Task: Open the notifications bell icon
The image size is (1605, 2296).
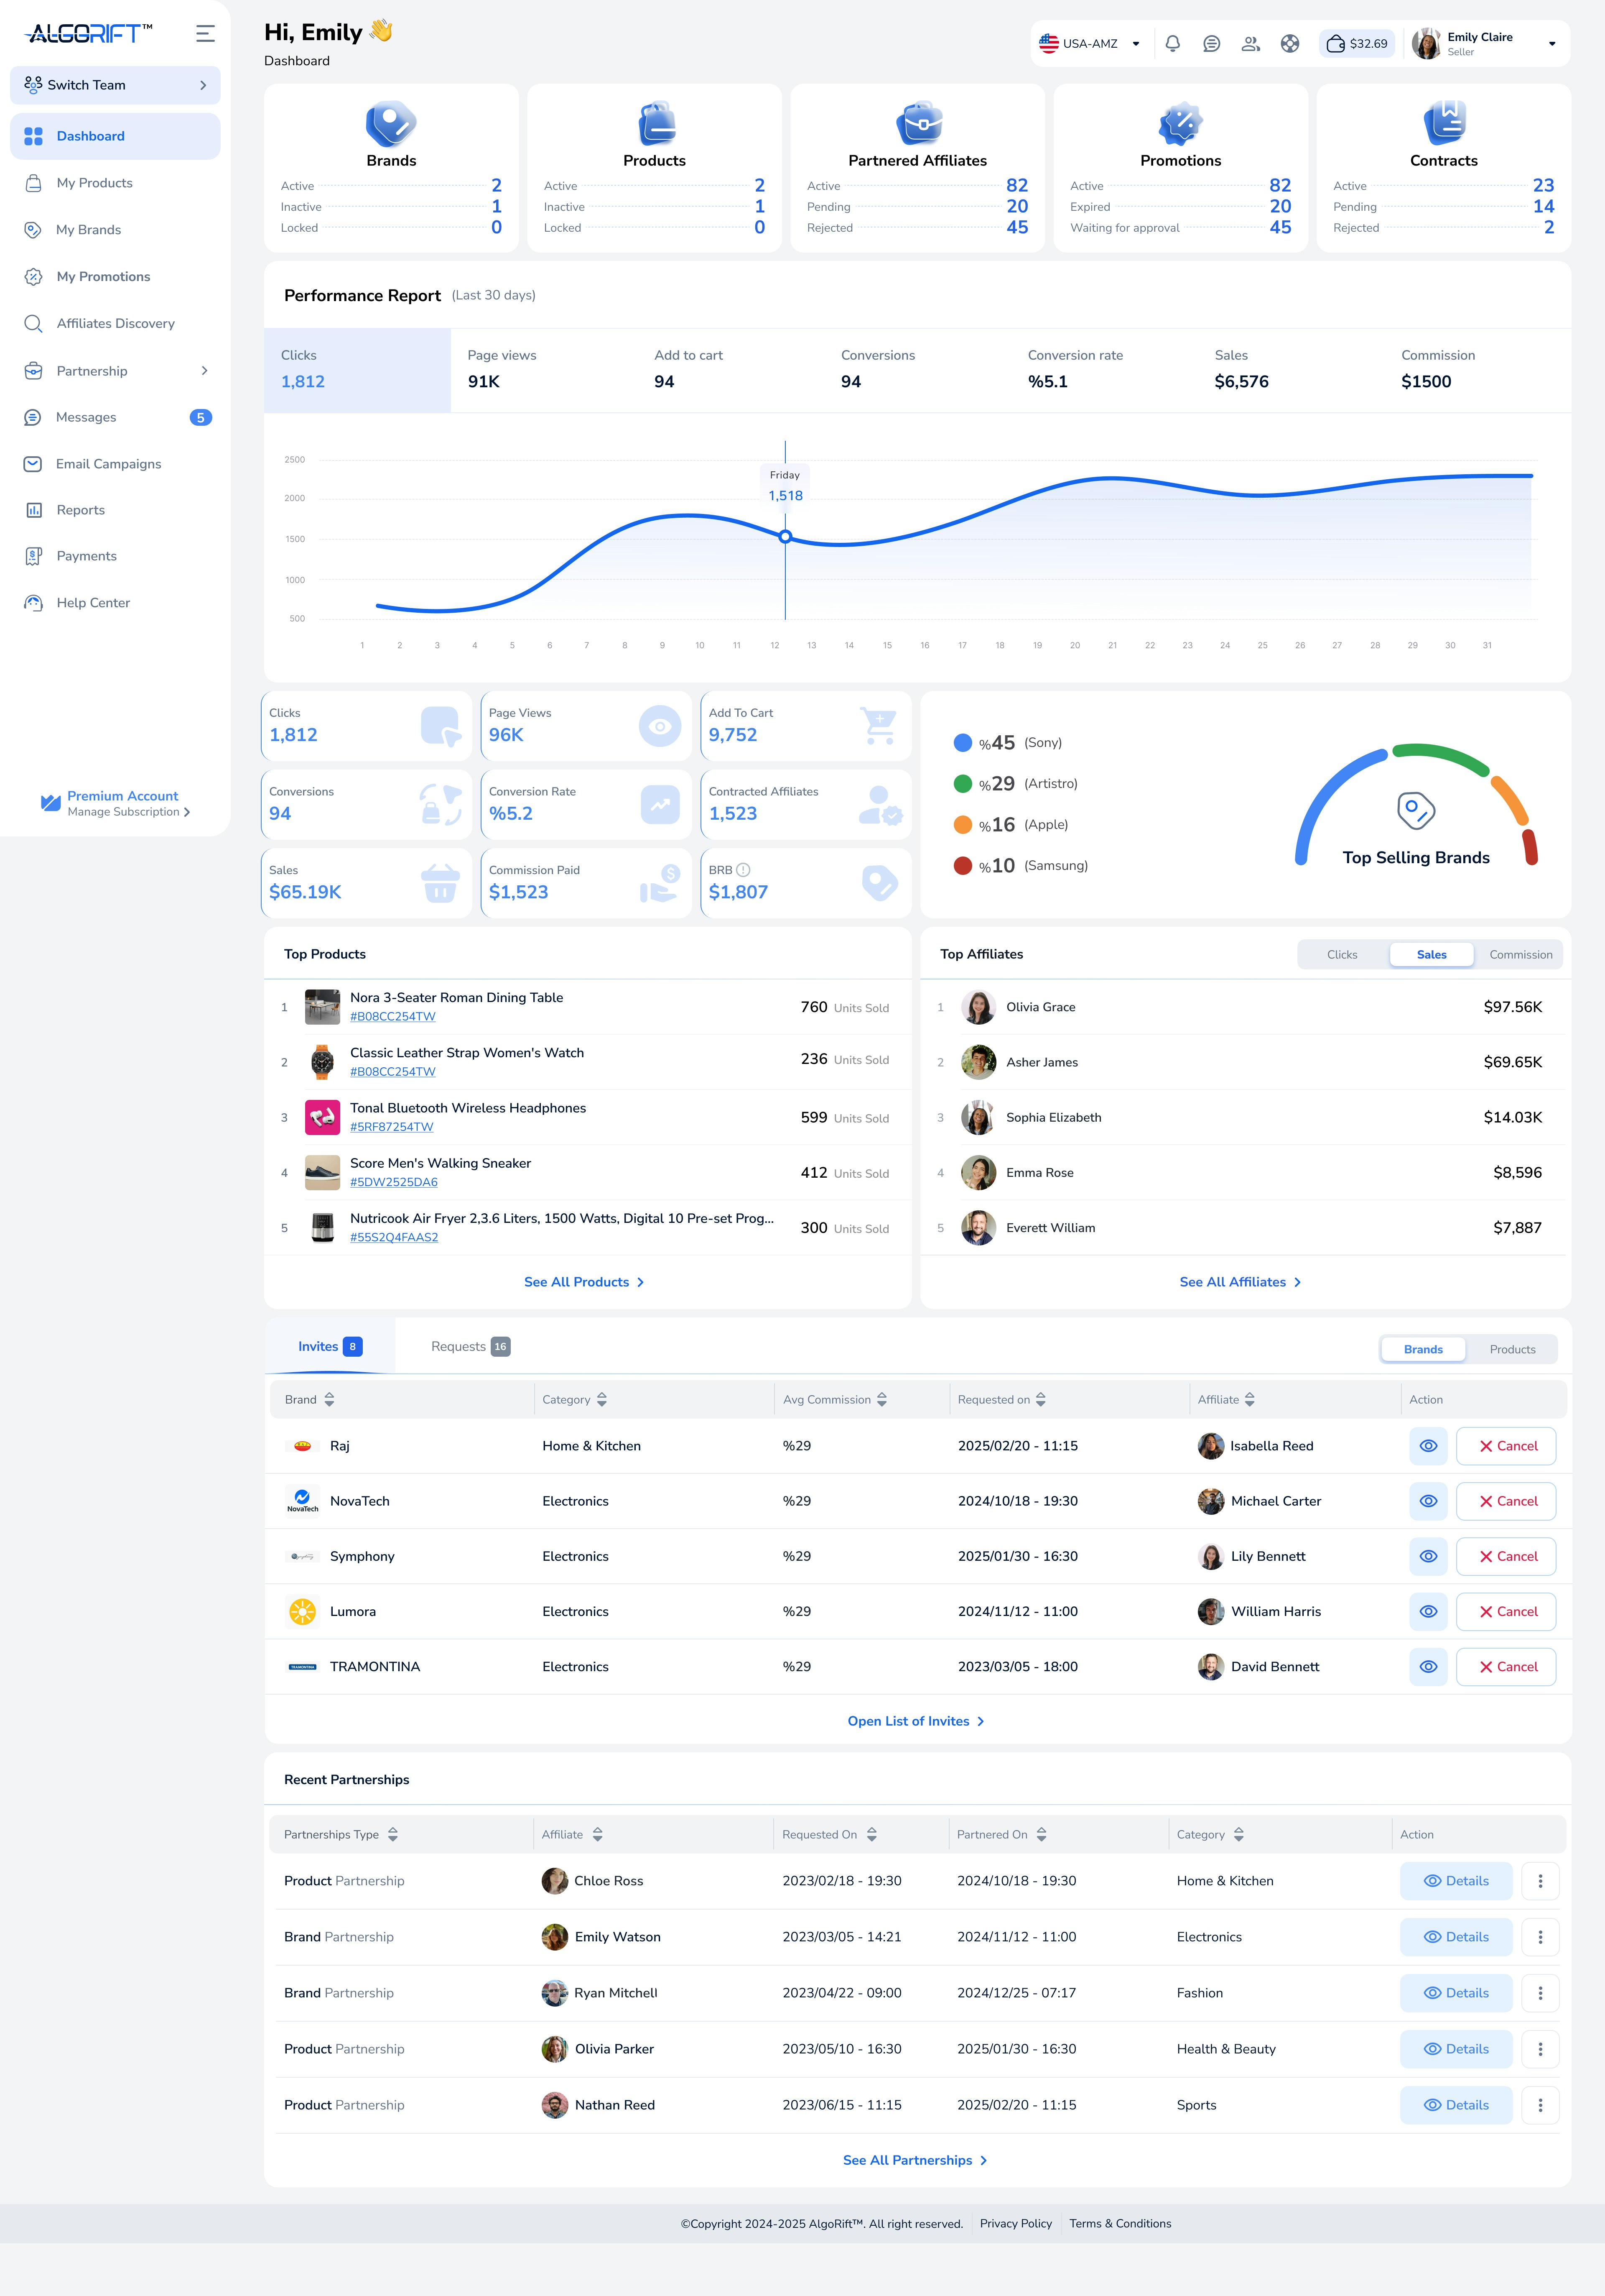Action: pyautogui.click(x=1172, y=43)
